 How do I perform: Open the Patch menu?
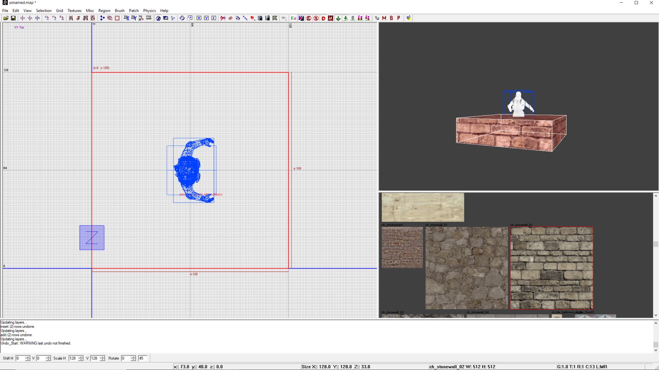click(x=134, y=11)
